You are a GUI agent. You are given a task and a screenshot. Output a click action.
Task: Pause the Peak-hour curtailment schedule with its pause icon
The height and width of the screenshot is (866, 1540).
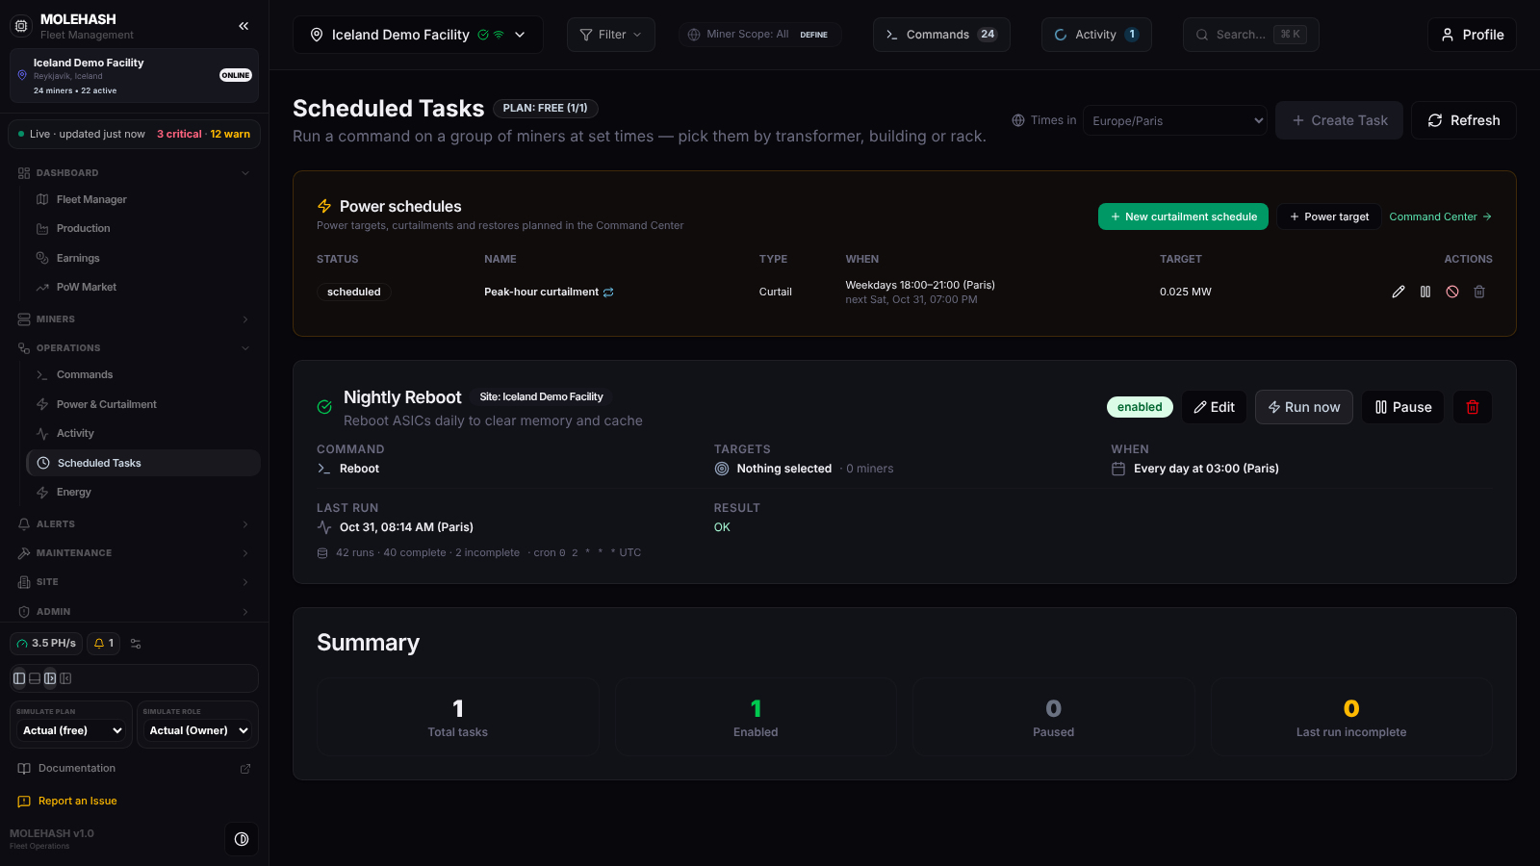point(1425,292)
